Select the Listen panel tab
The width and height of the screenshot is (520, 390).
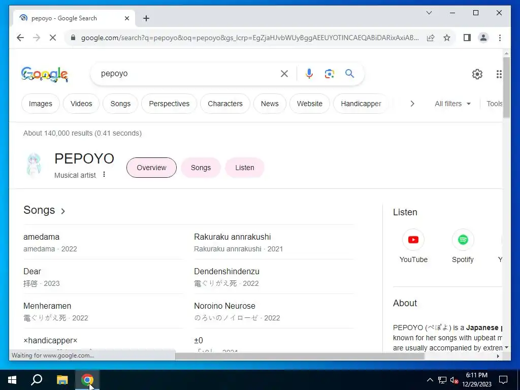tap(245, 168)
